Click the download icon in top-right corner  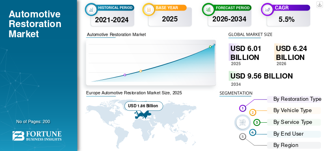point(319,4)
